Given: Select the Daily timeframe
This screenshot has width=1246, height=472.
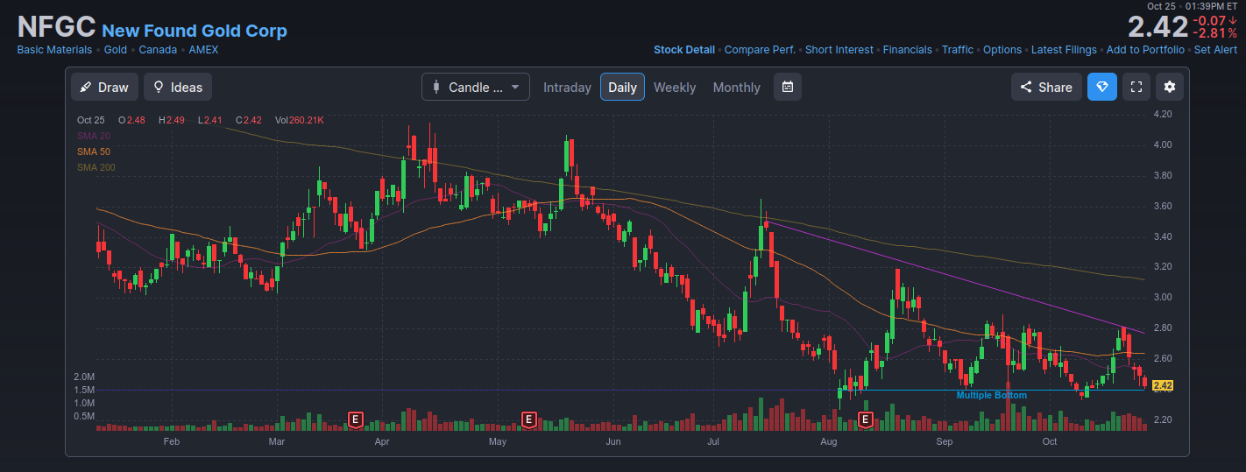Looking at the screenshot, I should [622, 87].
